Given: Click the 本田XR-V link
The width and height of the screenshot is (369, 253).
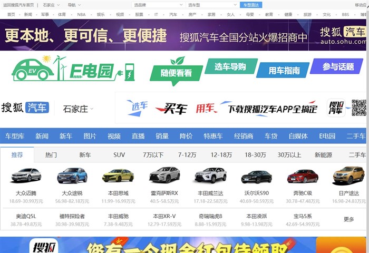Looking at the screenshot, I should pyautogui.click(x=164, y=216).
